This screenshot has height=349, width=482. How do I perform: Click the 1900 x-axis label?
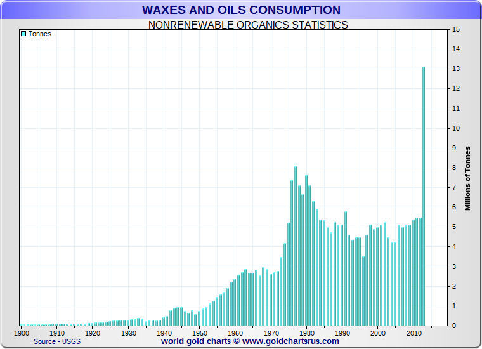(x=22, y=333)
